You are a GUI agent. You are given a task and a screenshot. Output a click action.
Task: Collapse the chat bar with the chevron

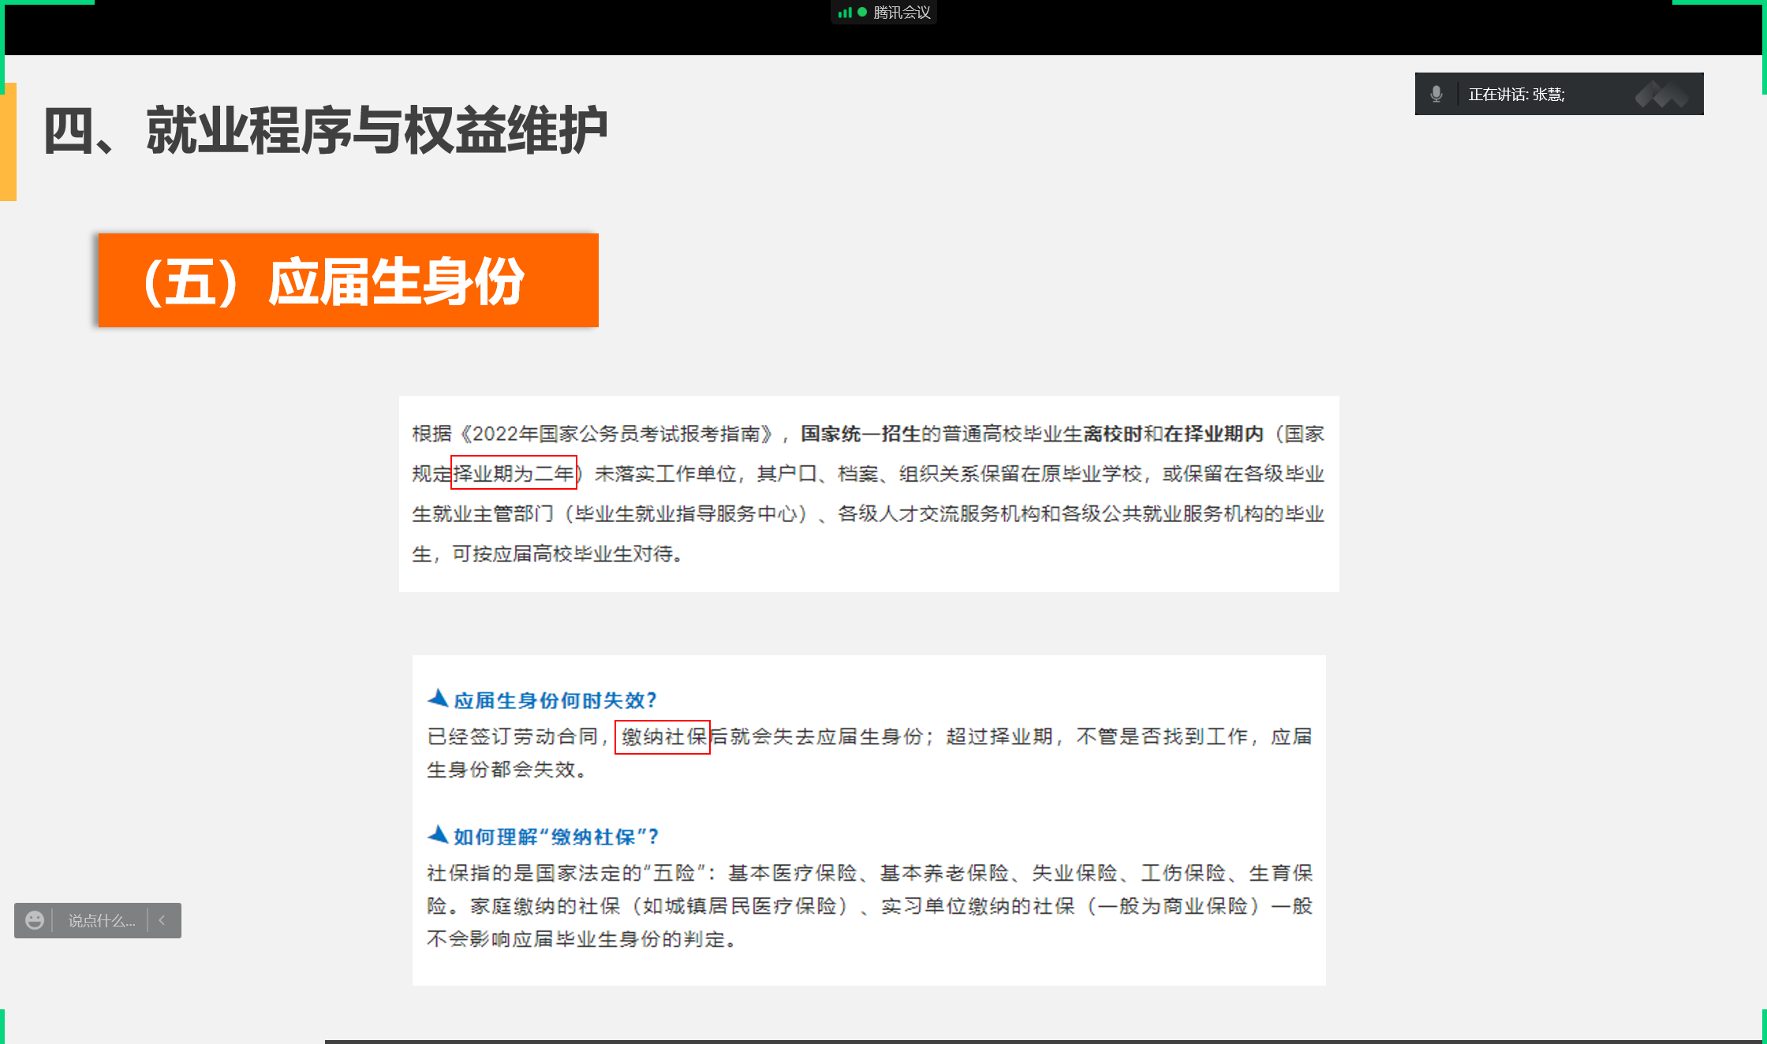(163, 920)
